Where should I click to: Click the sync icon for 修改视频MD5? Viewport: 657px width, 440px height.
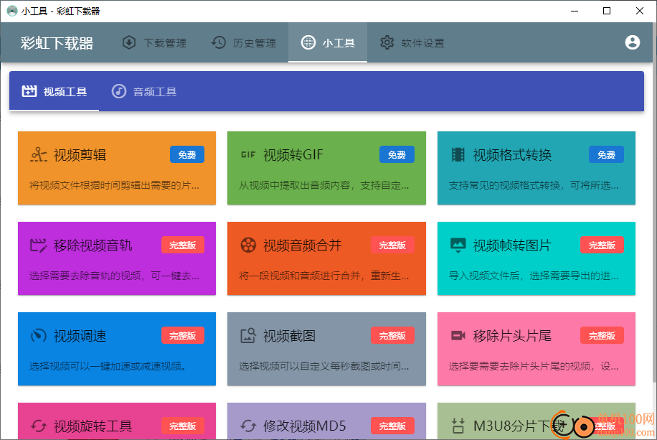pos(248,426)
